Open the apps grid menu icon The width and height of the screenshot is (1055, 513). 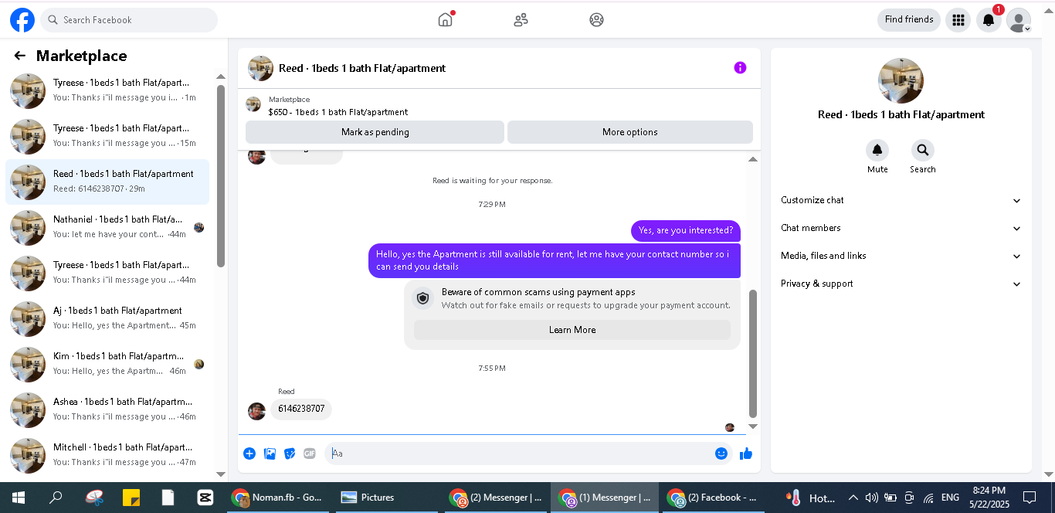(958, 20)
